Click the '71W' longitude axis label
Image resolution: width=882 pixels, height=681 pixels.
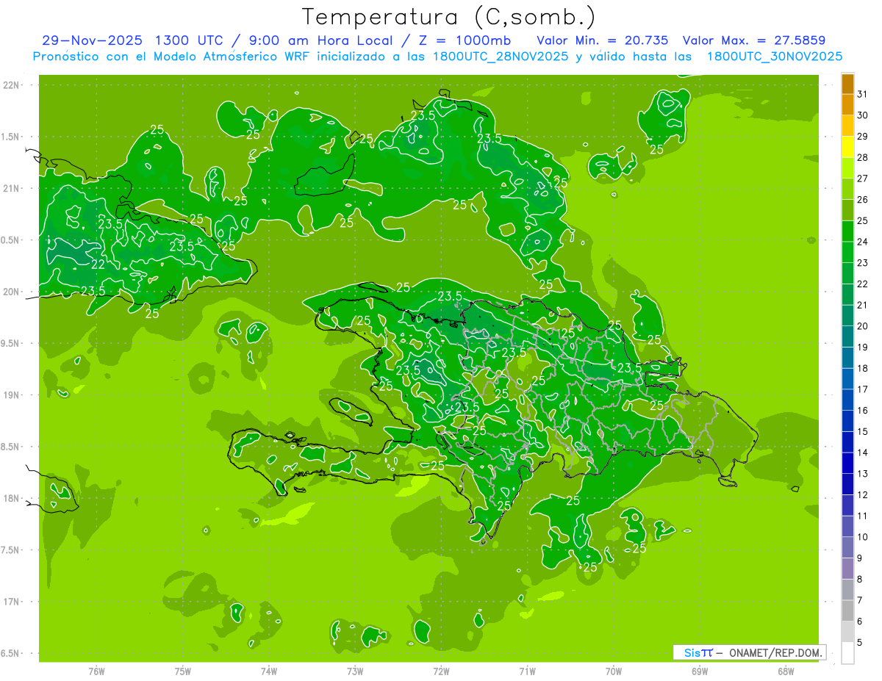pos(527,671)
